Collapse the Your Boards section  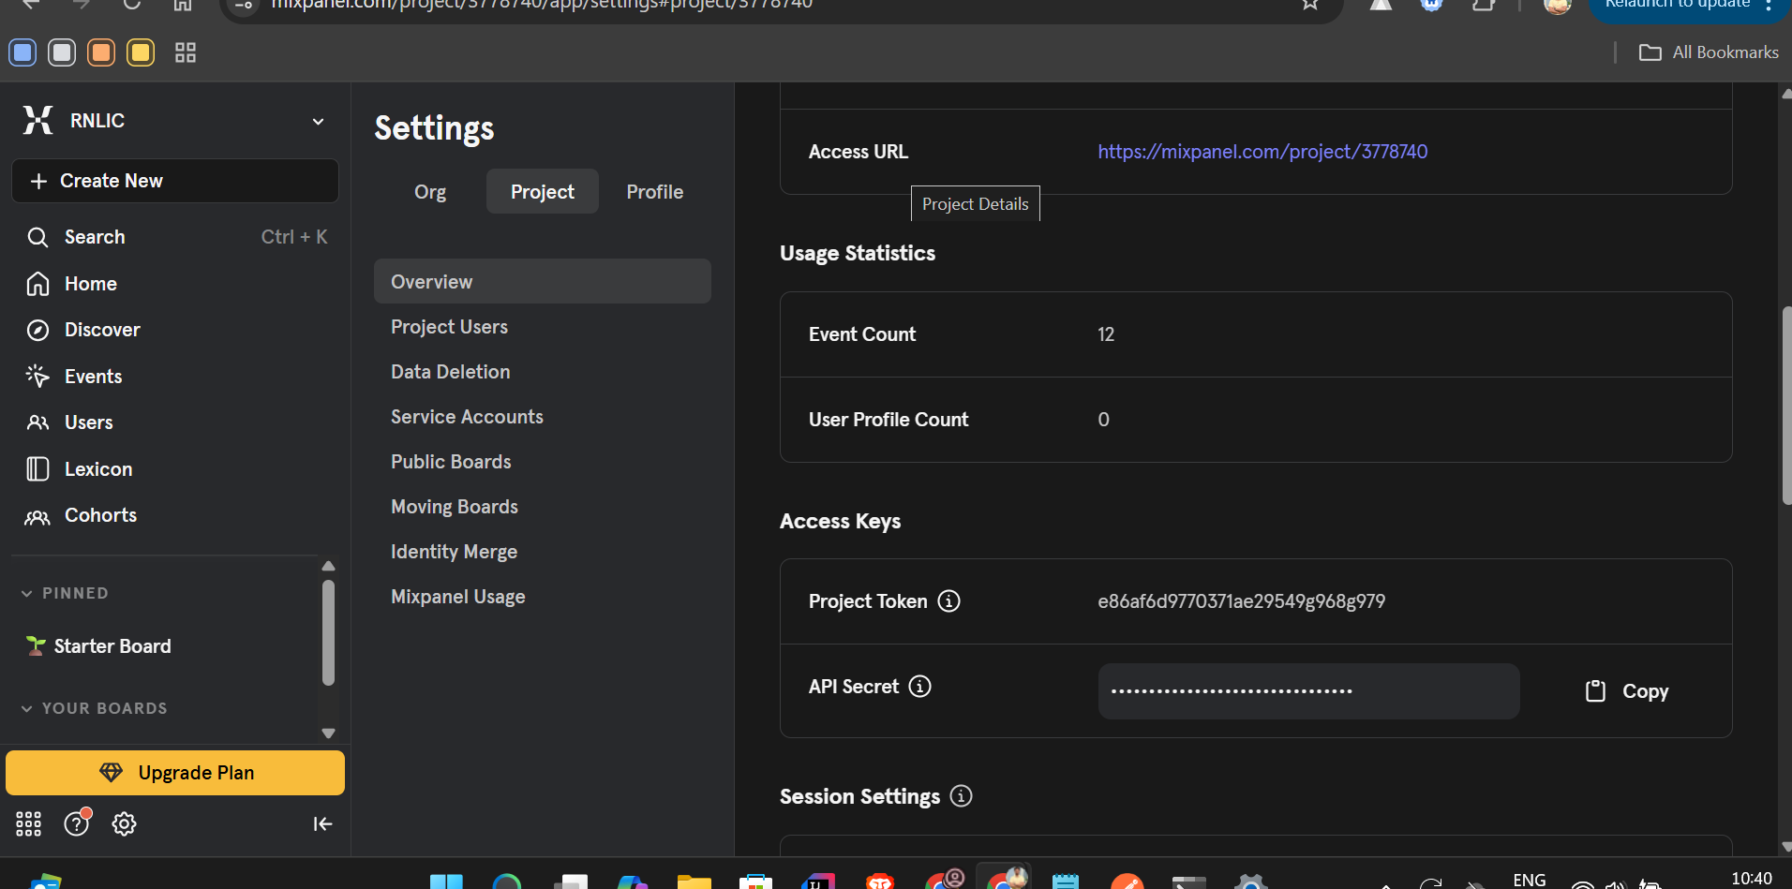click(27, 708)
